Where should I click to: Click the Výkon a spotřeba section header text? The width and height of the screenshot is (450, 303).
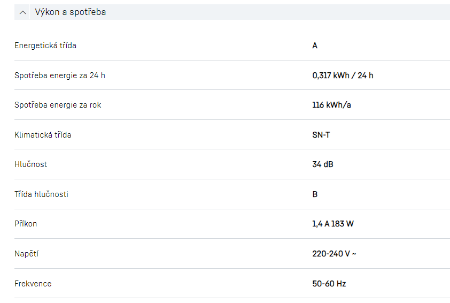[70, 12]
